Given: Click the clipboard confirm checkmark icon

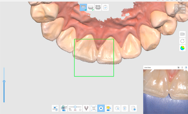Looking at the screenshot, I should pos(105,7).
